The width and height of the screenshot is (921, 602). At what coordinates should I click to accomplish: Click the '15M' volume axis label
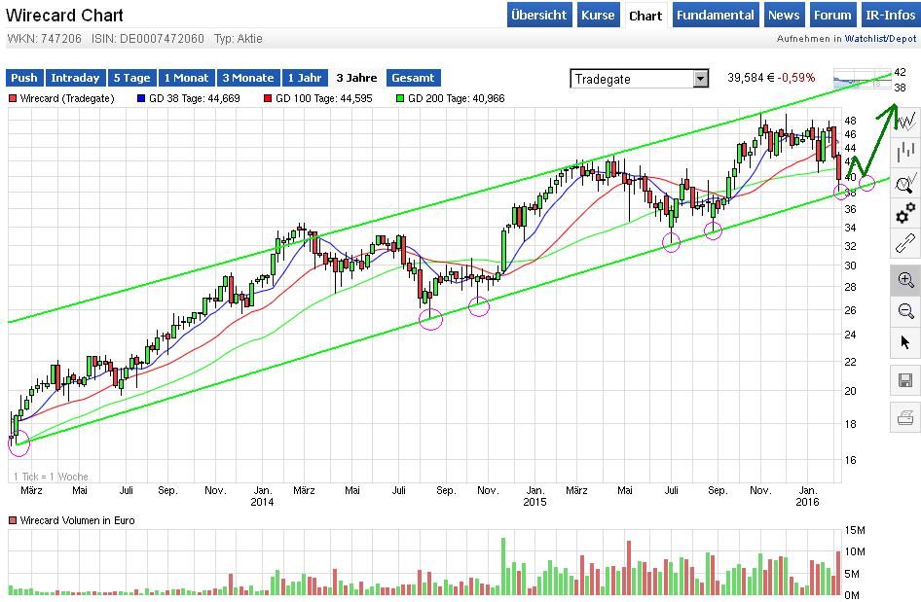(855, 530)
